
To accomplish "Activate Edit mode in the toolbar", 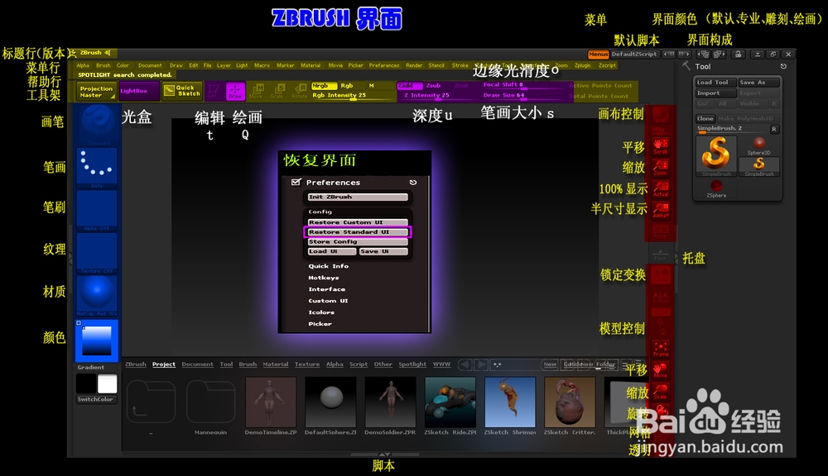I will [214, 91].
